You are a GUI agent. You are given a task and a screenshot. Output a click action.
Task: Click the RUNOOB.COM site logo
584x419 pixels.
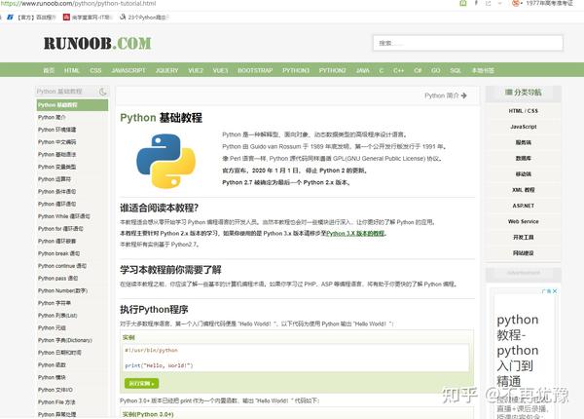click(97, 43)
